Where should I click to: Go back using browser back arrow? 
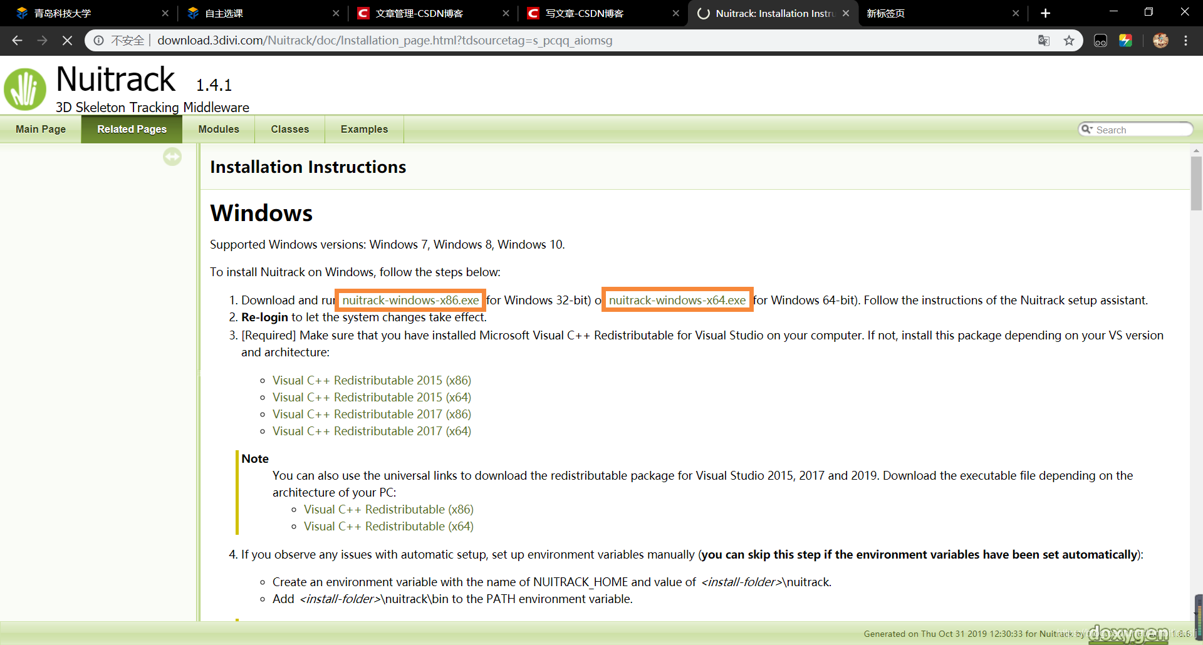[17, 41]
